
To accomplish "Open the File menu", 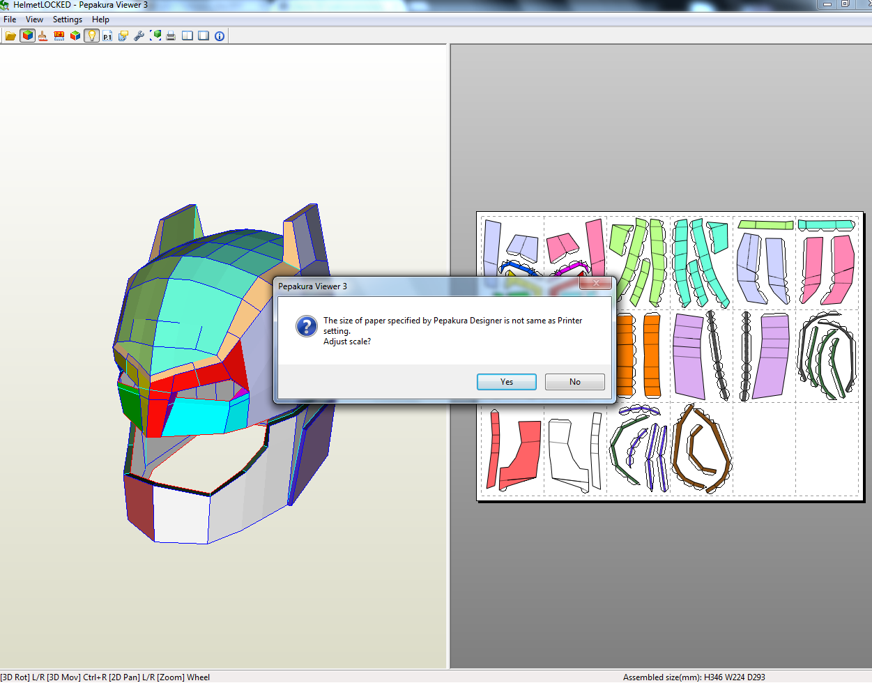I will pyautogui.click(x=10, y=20).
